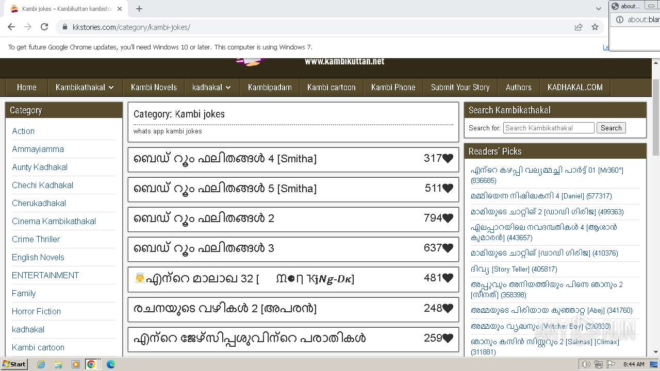Open the Home menu item

(26, 87)
